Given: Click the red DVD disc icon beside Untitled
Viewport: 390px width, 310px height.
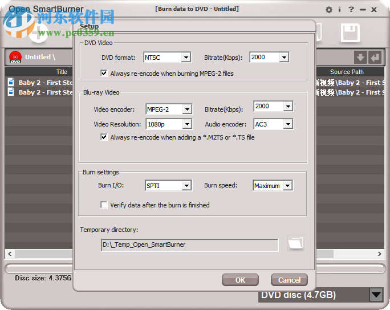Looking at the screenshot, I should (x=15, y=57).
